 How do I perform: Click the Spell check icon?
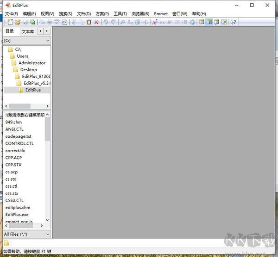click(57, 22)
